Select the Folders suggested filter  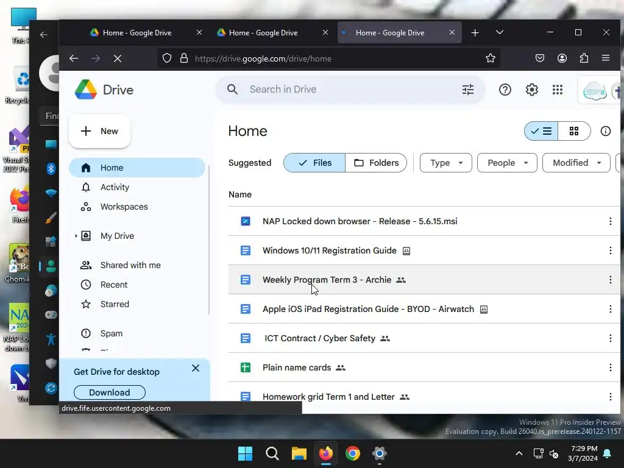376,163
